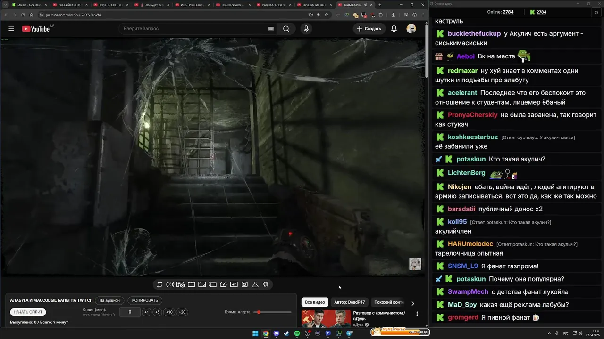Screen dimensions: 604x339
Task: Click username PronyaCherskiy in chat
Action: click(x=473, y=115)
